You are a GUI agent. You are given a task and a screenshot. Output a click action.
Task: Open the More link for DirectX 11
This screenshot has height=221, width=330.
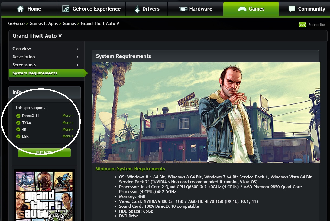click(x=68, y=116)
